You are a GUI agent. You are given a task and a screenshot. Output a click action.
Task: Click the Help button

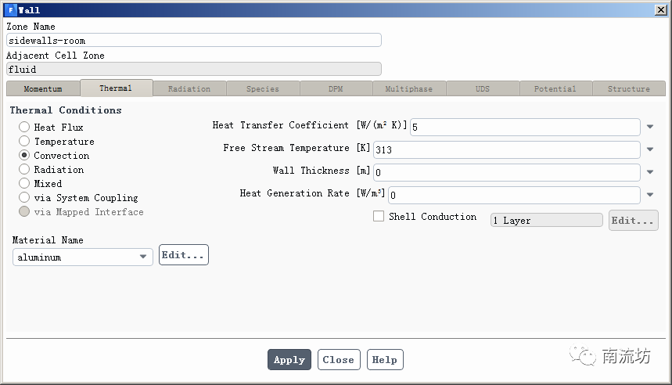point(384,360)
